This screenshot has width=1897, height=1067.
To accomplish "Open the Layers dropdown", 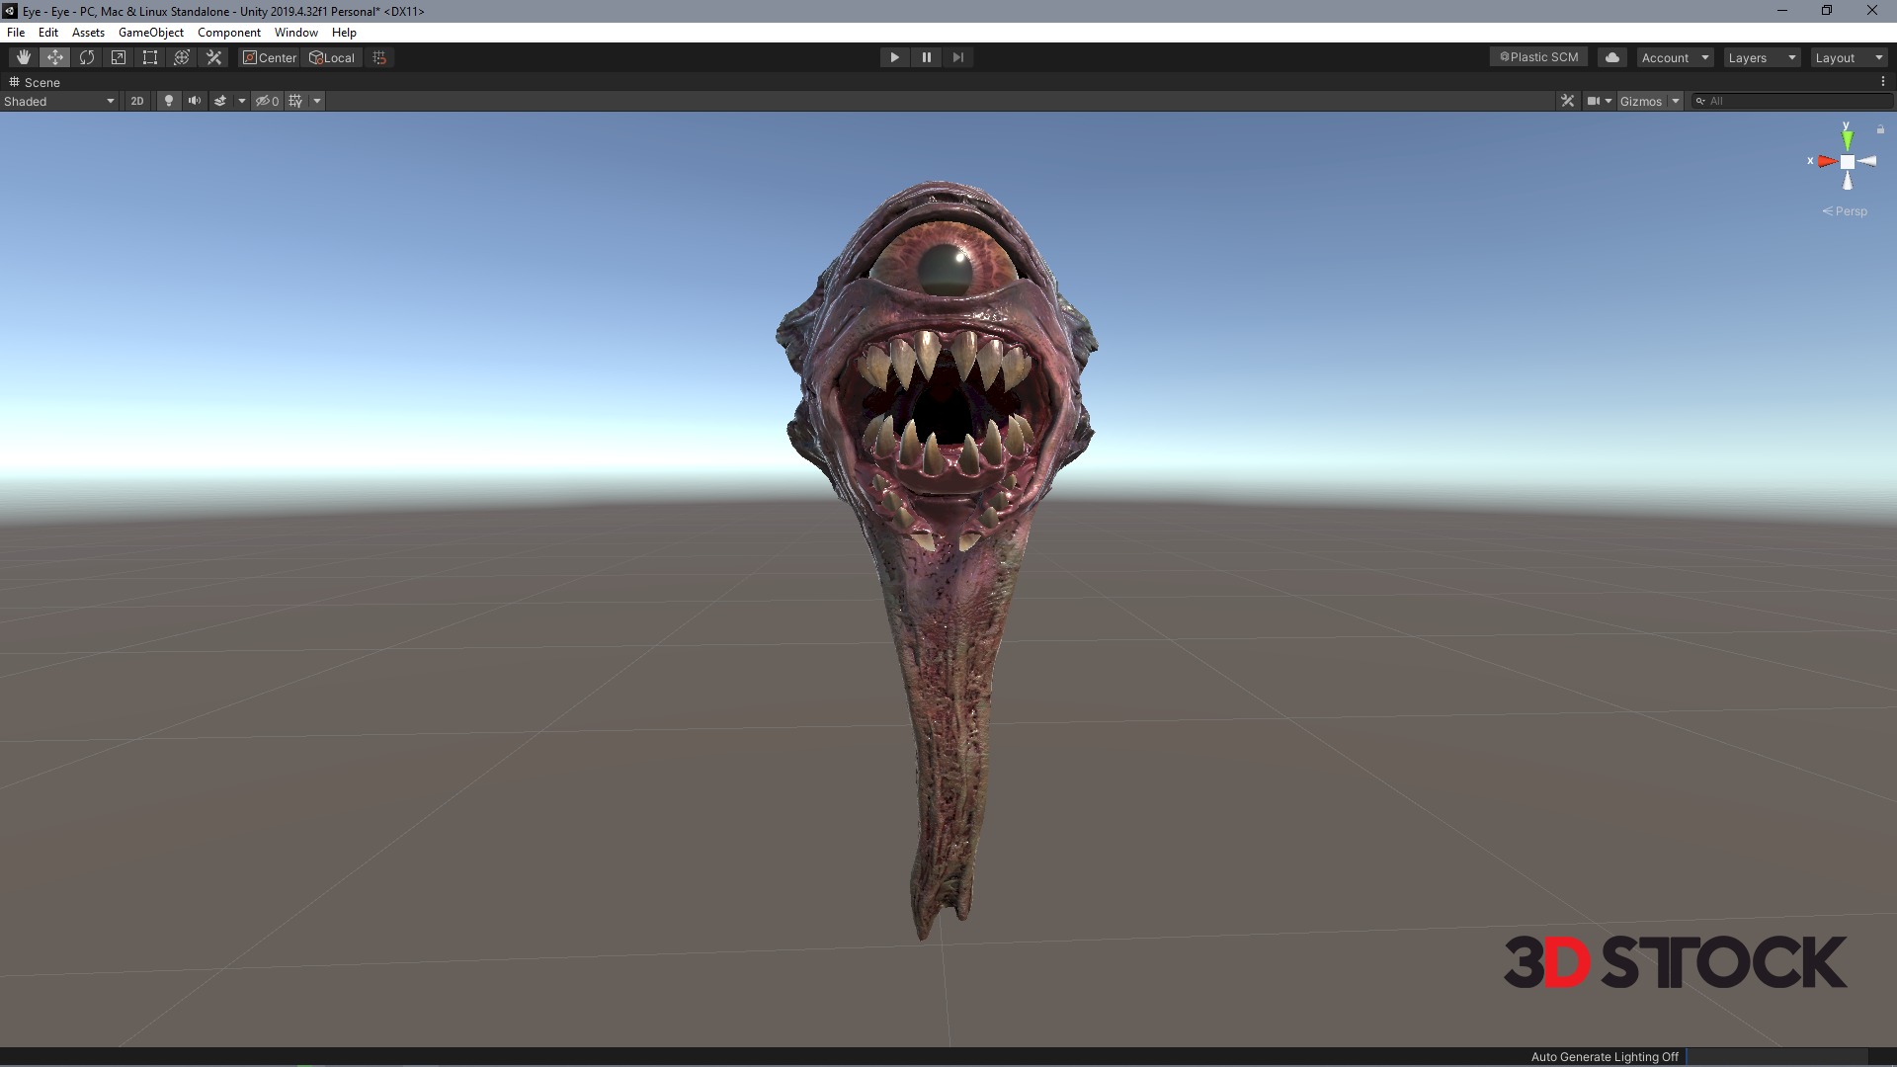I will pyautogui.click(x=1762, y=57).
